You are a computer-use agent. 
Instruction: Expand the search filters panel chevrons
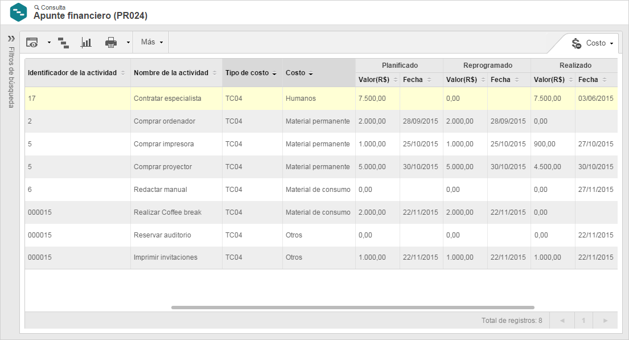[x=11, y=39]
